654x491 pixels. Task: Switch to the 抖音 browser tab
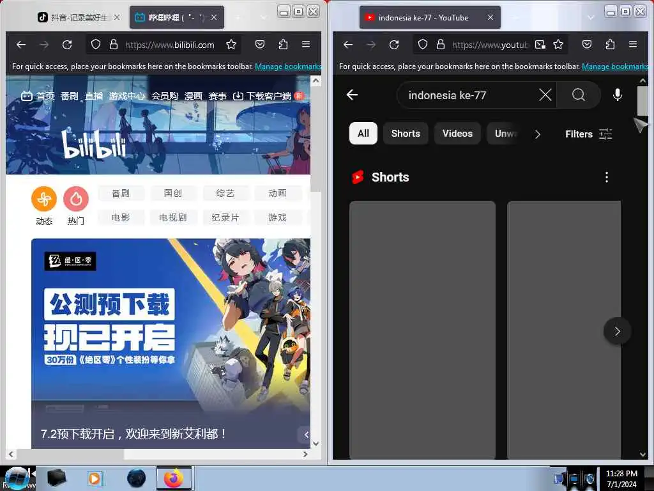(78, 17)
